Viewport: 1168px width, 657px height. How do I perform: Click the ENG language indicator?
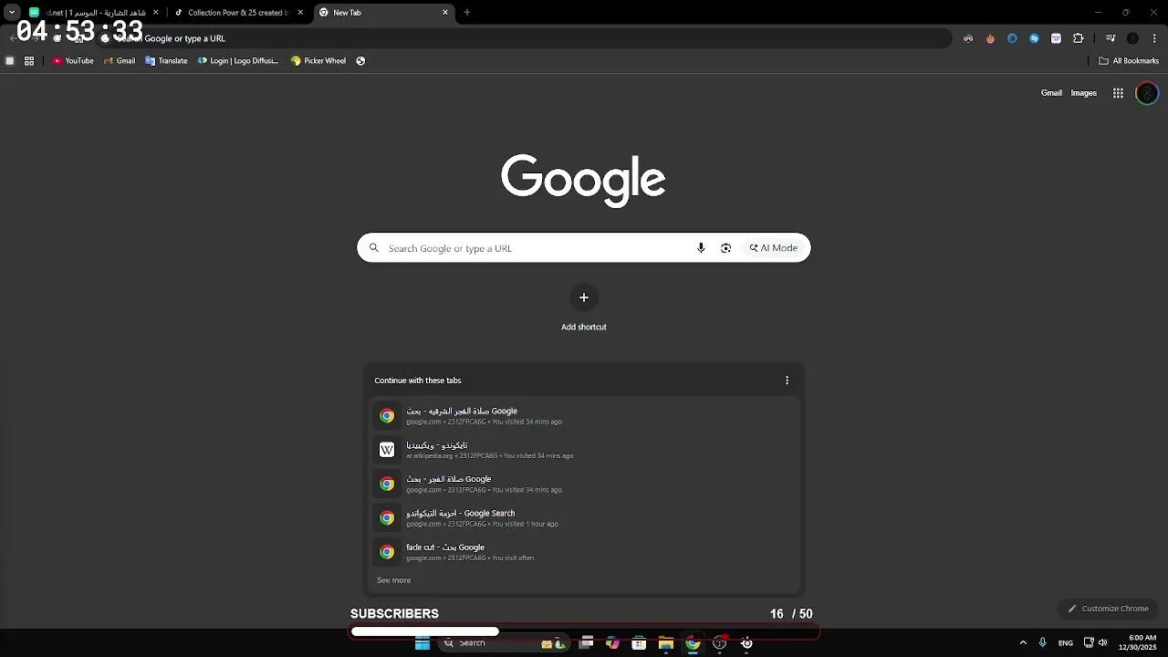click(1065, 643)
